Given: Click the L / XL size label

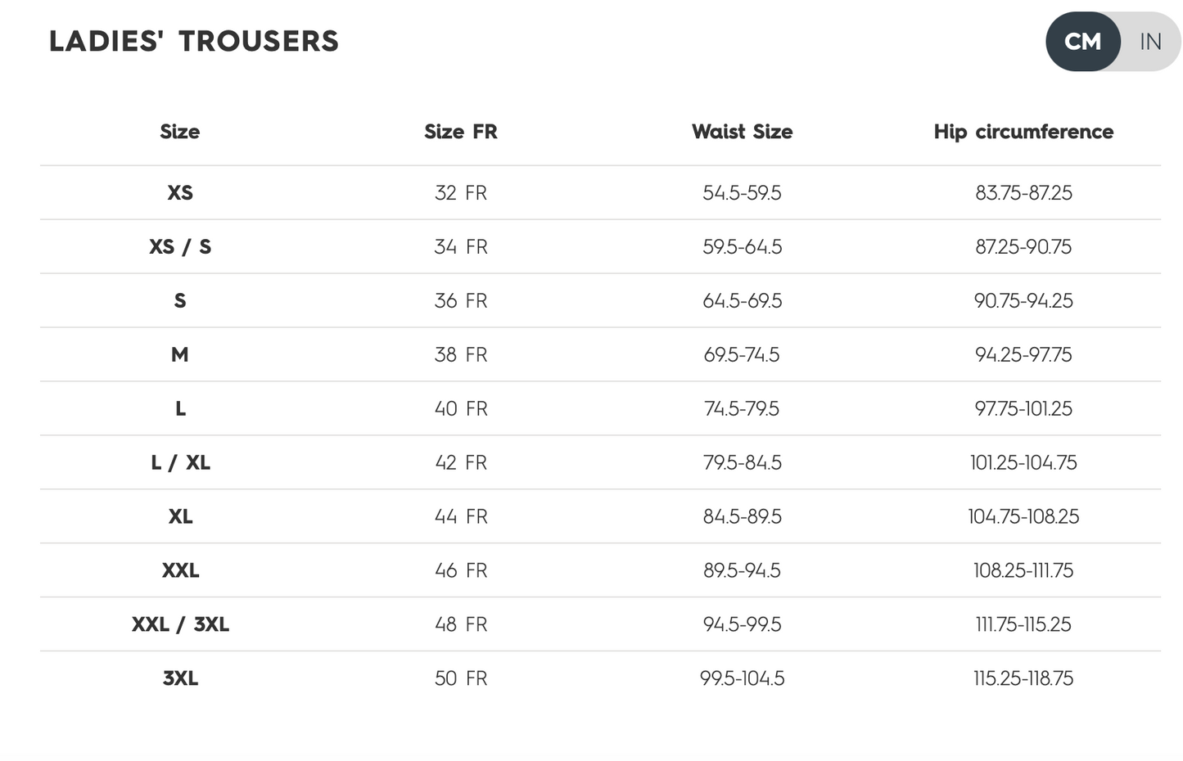Looking at the screenshot, I should point(180,463).
